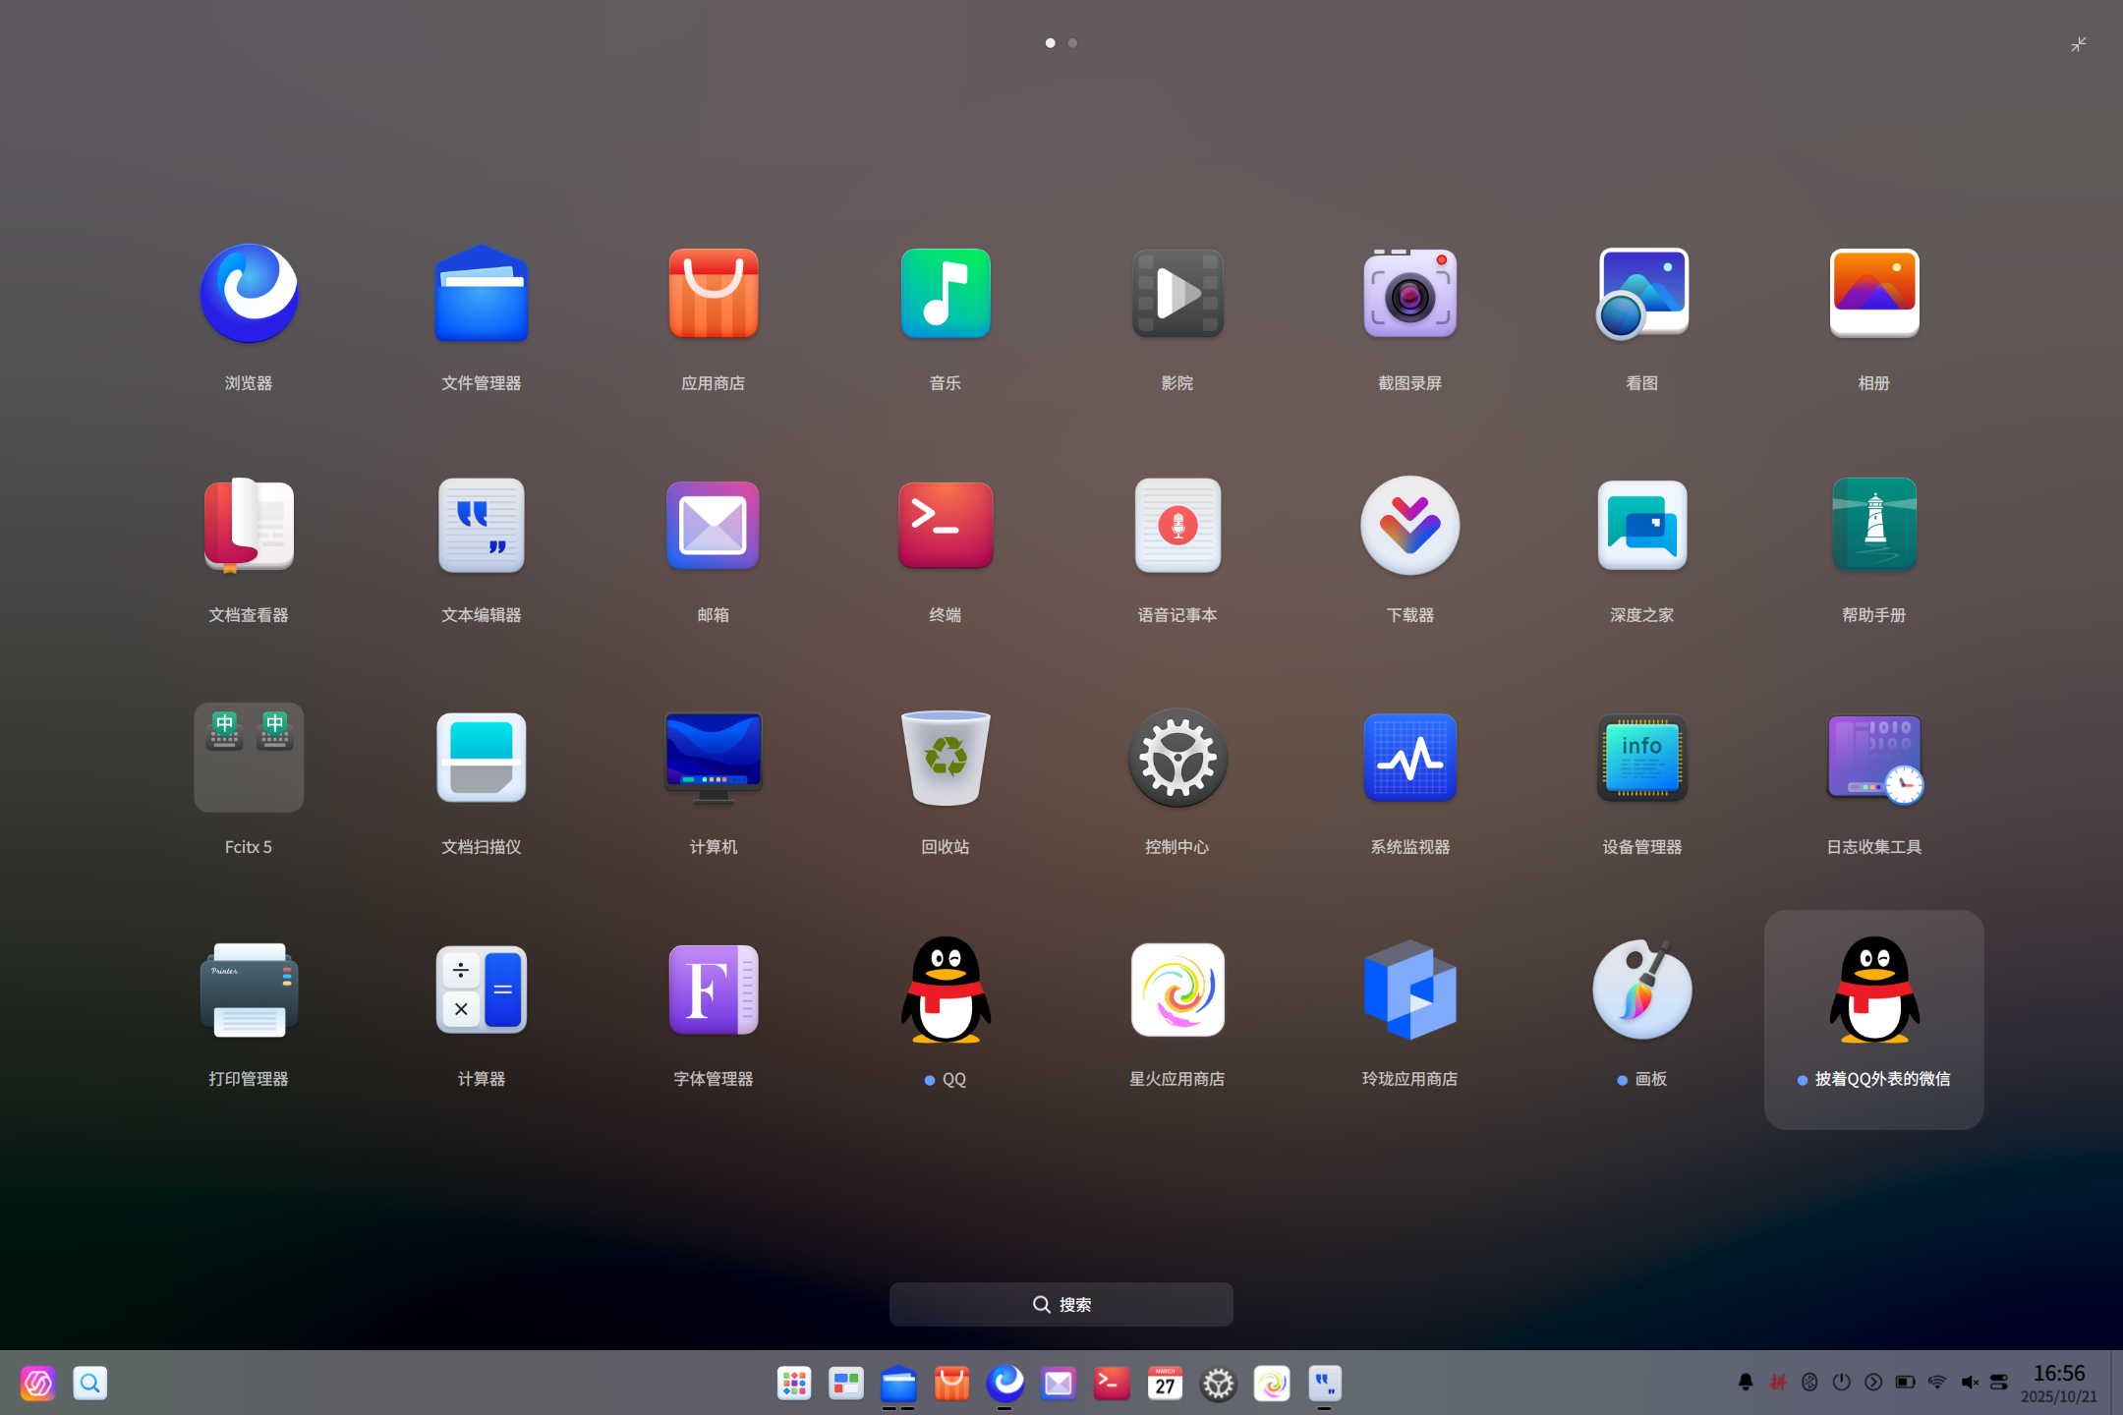
Task: Open the 帮助手册 manual
Action: 1874,526
